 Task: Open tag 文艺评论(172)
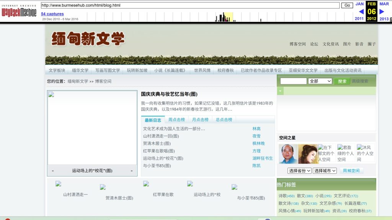pyautogui.click(x=346, y=196)
